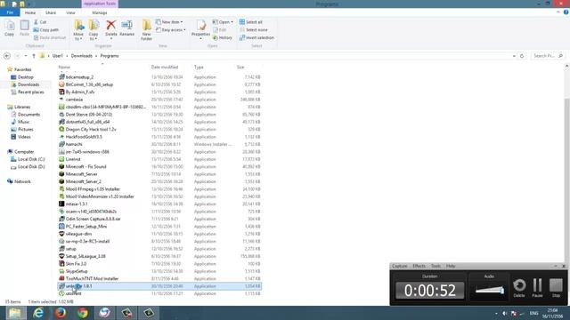Open the Move to folder menu

[x=78, y=29]
